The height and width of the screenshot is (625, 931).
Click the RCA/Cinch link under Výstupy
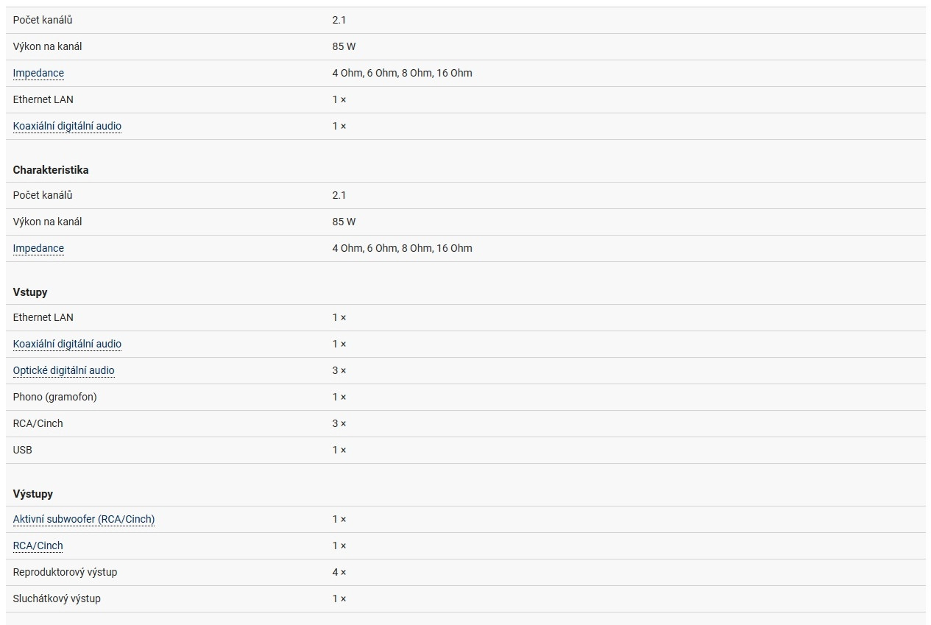pyautogui.click(x=38, y=545)
